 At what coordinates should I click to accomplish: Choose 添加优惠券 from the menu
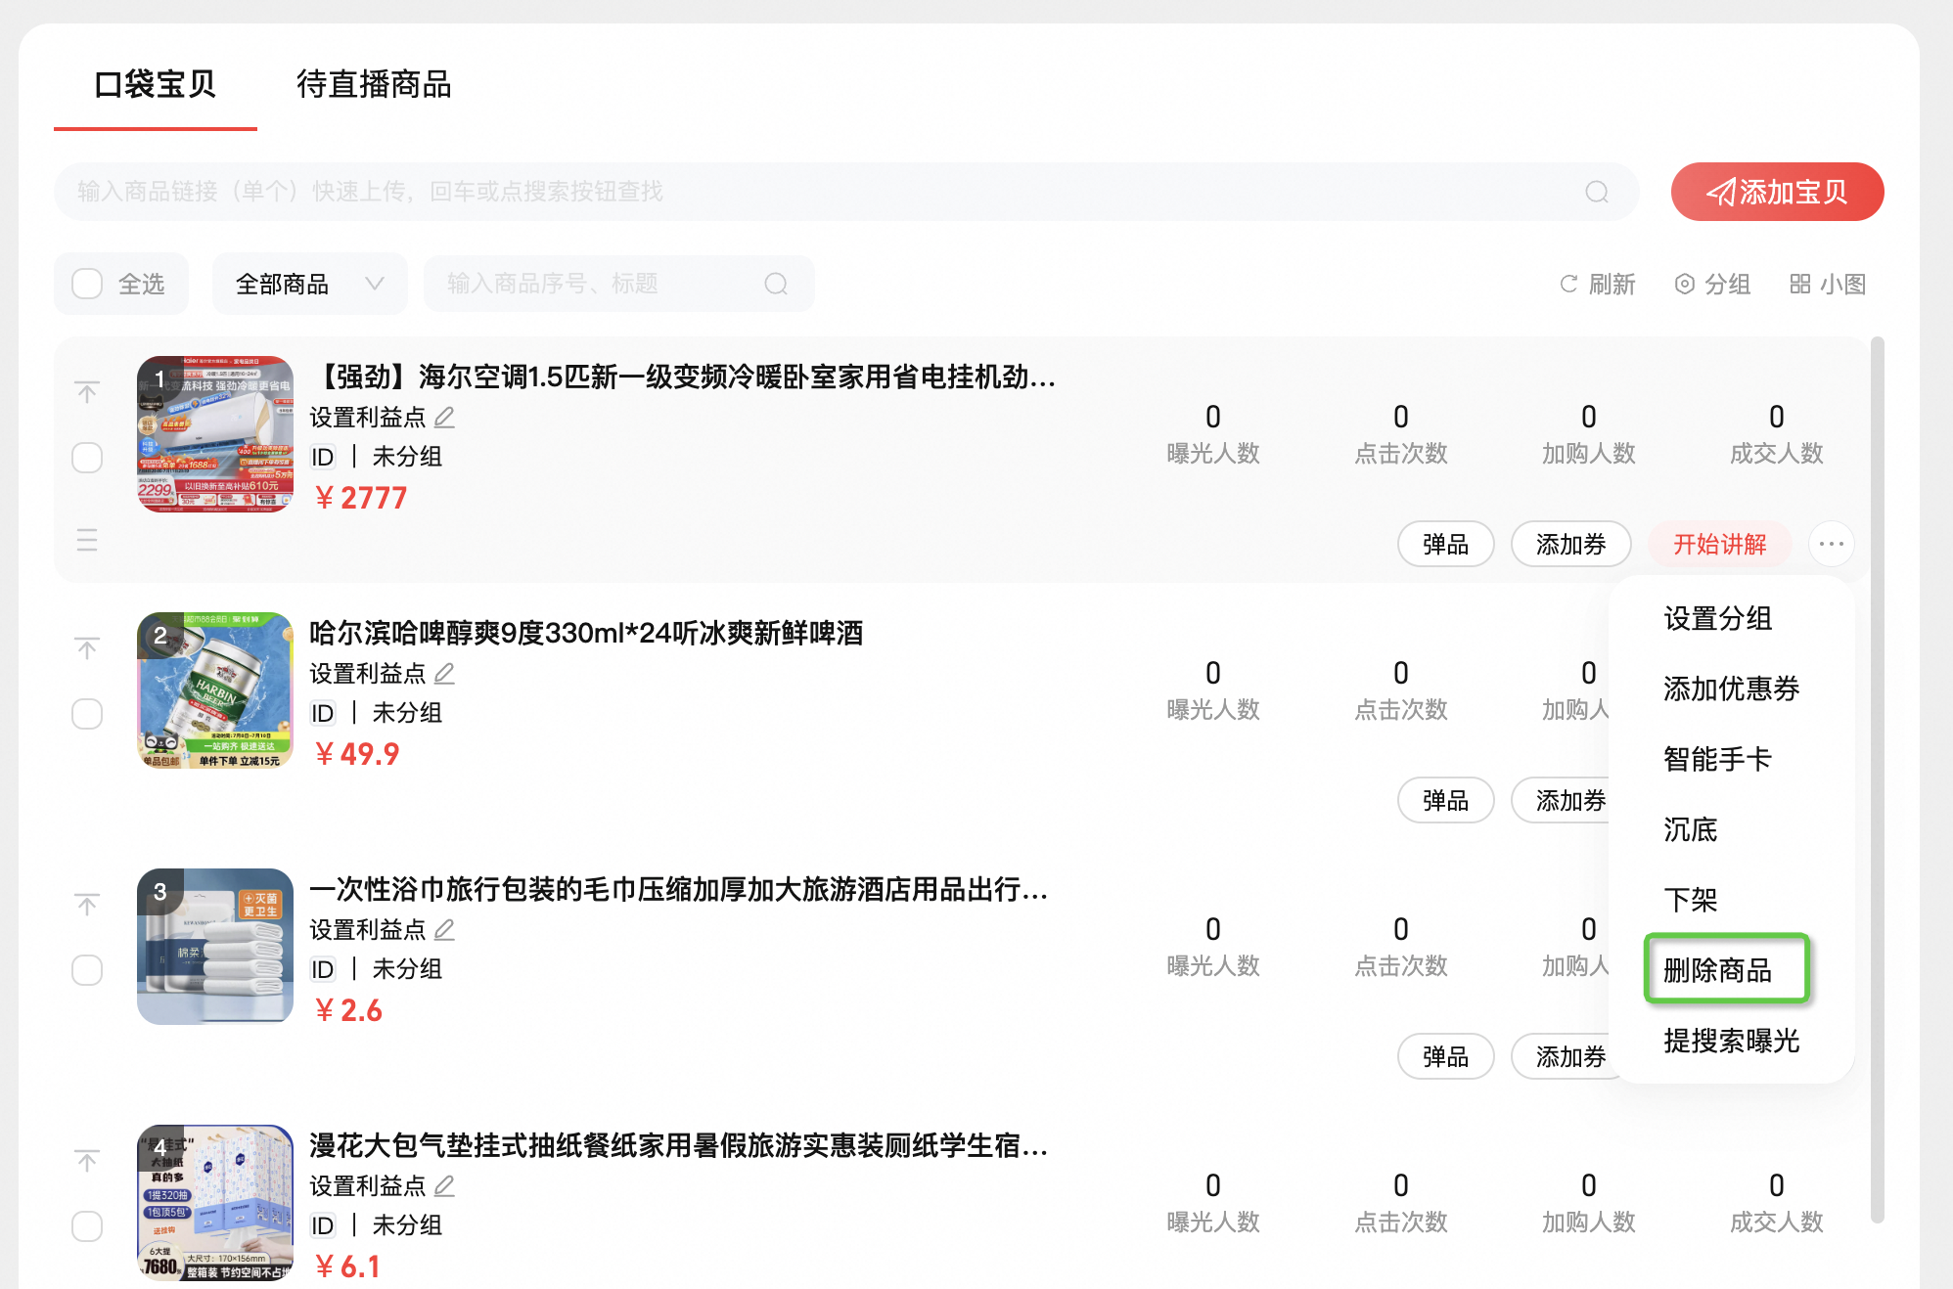[1732, 689]
